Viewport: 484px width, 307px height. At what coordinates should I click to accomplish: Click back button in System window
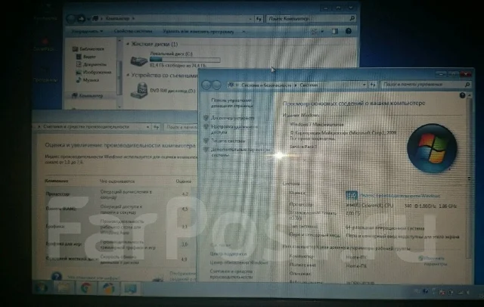(206, 85)
